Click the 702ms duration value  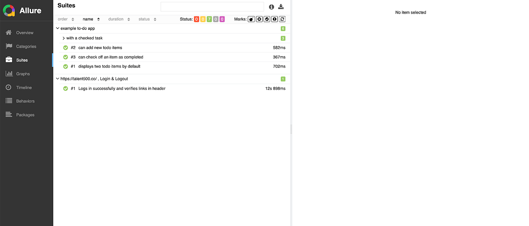pyautogui.click(x=279, y=66)
